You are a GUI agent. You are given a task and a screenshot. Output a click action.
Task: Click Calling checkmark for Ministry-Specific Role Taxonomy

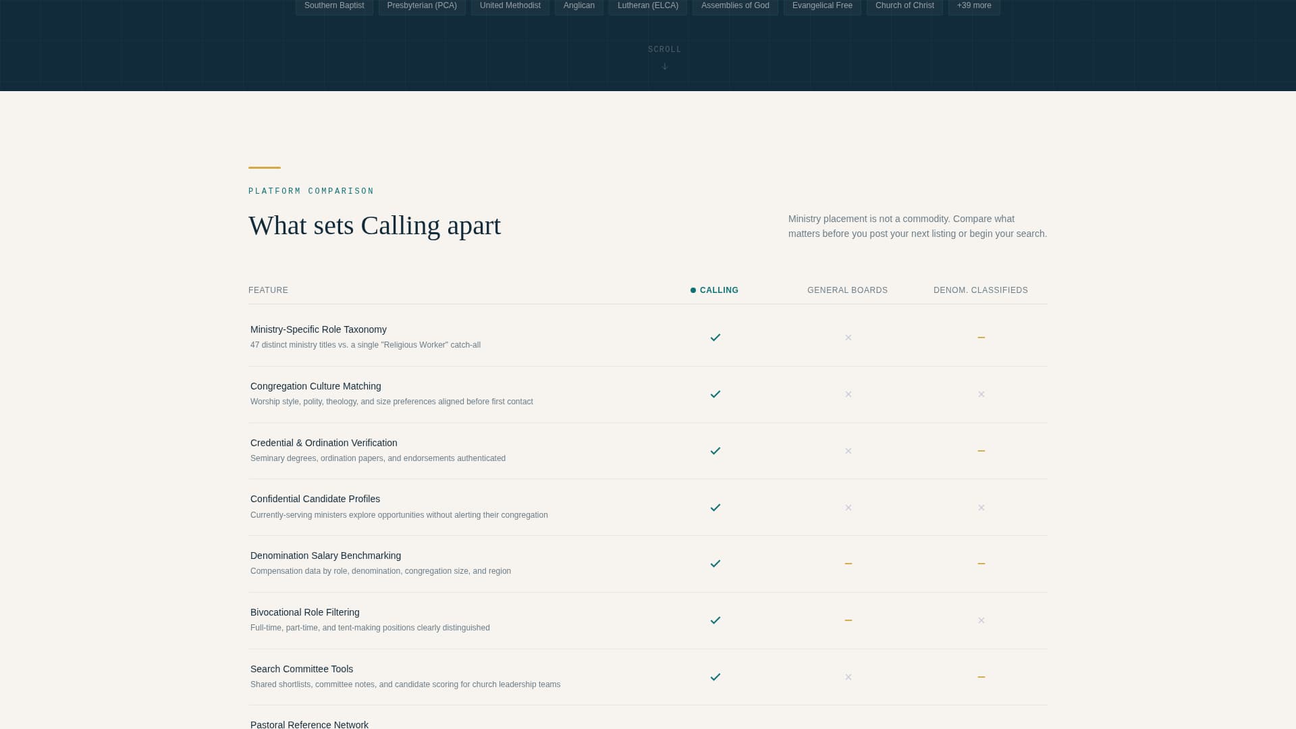(x=715, y=337)
